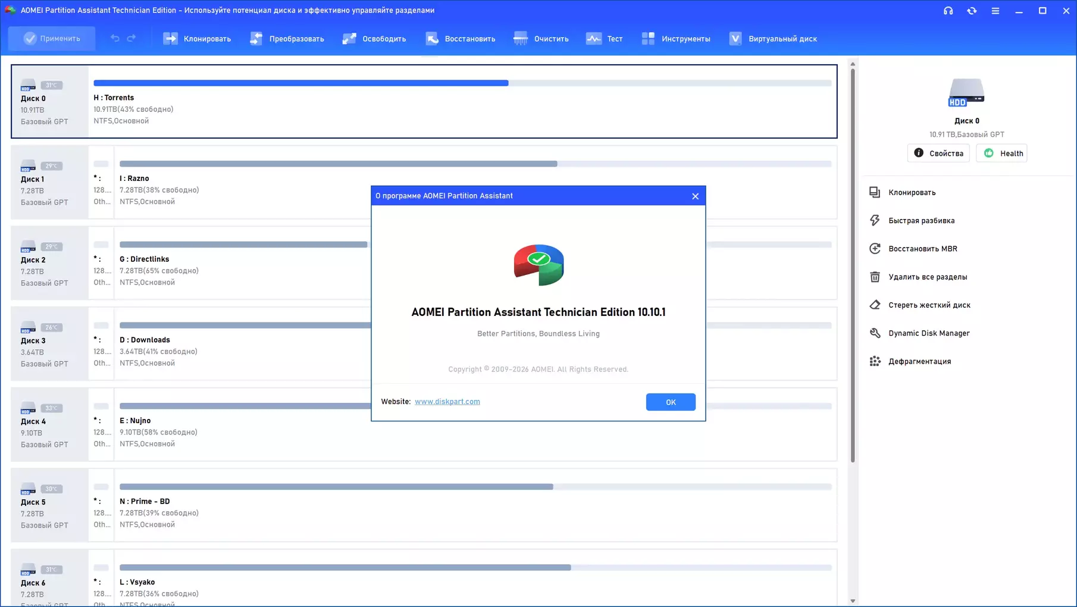Screen dimensions: 1077x607
Task: Choose Rebuild MBR in the right panel
Action: pyautogui.click(x=922, y=249)
